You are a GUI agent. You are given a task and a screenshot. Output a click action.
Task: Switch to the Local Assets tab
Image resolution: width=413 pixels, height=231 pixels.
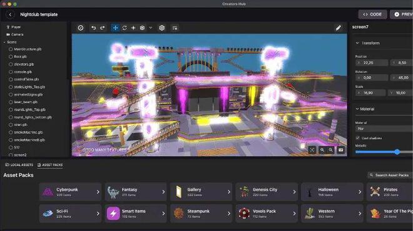[19, 165]
